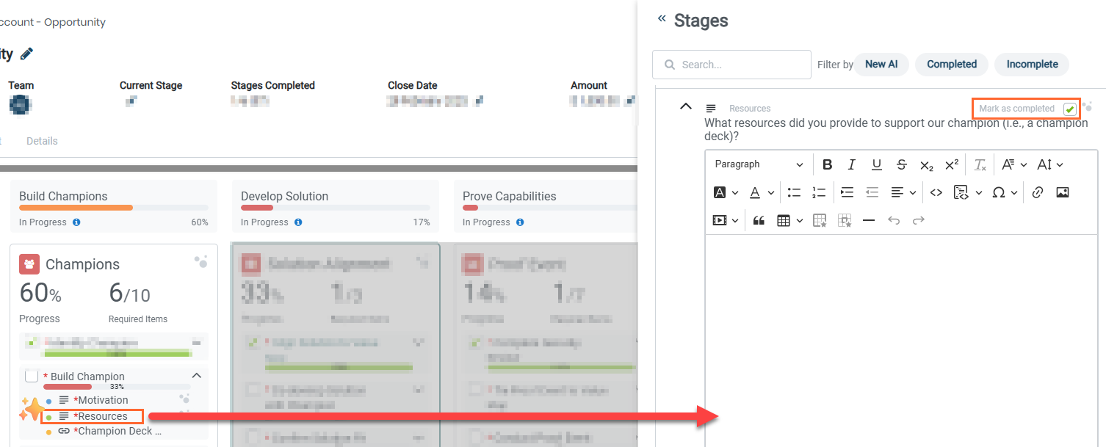
Task: Open the Paragraph style dropdown
Action: click(758, 164)
